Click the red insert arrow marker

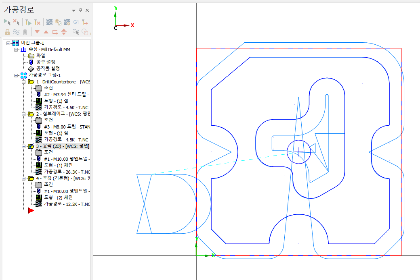click(31, 211)
